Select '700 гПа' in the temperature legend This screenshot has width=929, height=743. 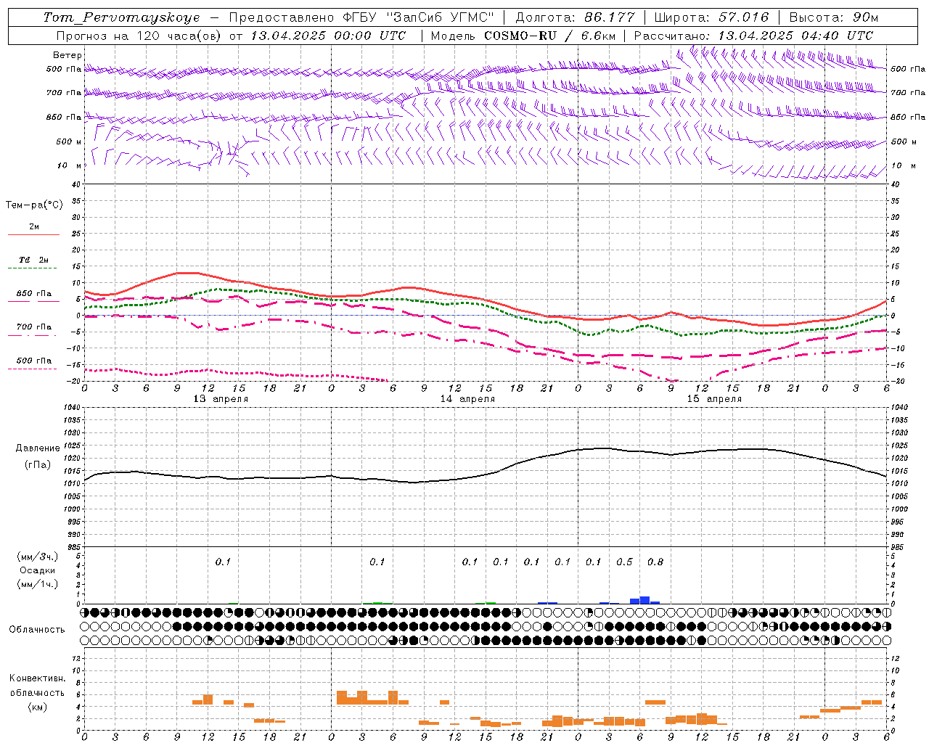(x=34, y=327)
